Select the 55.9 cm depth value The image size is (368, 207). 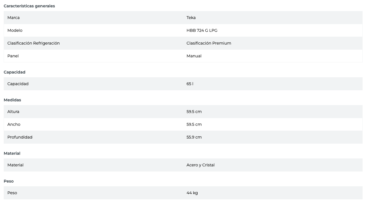(194, 137)
